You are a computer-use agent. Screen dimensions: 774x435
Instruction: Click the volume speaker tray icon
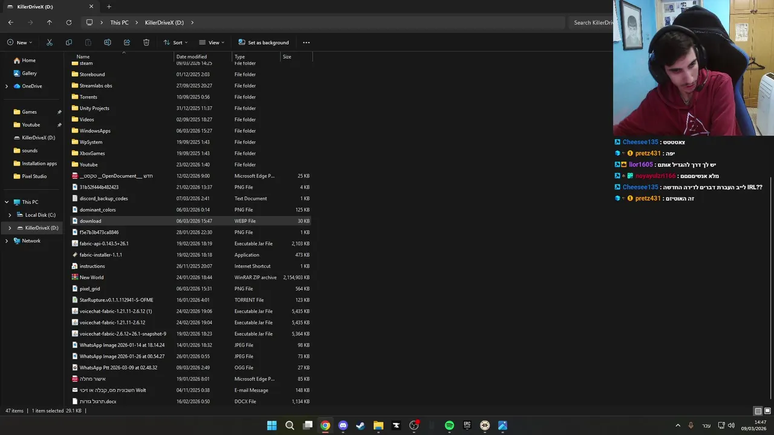[x=731, y=425]
